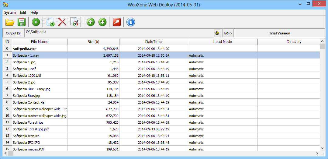Click date 2014-09-18 11:50:14

(x=154, y=55)
